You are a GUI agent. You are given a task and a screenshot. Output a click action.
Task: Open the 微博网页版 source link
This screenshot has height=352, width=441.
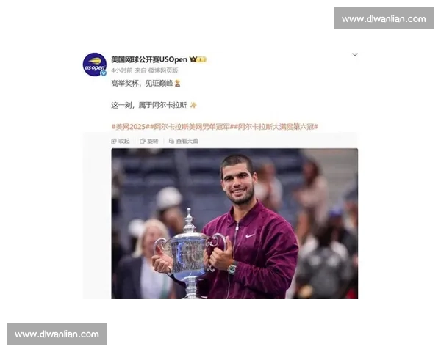(163, 70)
